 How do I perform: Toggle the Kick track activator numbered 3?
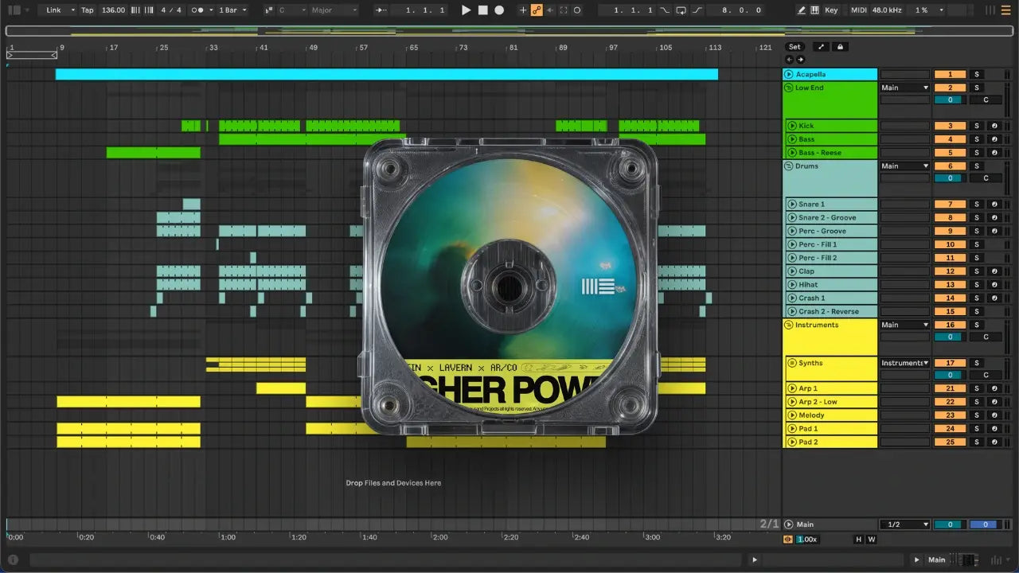pos(950,126)
